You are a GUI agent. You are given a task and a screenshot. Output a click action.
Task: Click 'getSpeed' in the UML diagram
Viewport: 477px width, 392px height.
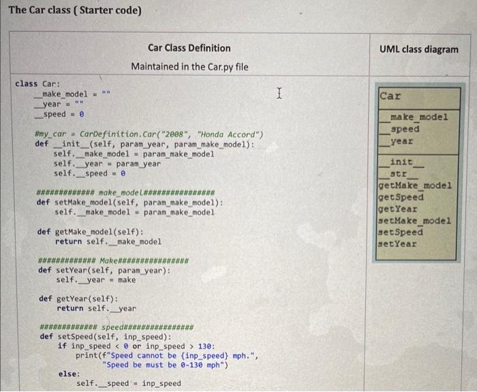coord(401,197)
